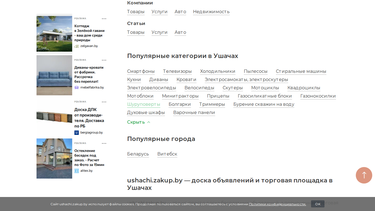Open the Коттедж в Зелёной гавани ad title
This screenshot has width=375, height=211.
(x=89, y=33)
